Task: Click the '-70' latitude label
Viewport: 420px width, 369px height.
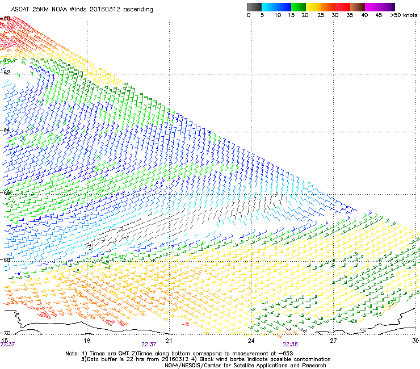Action: click(5, 333)
